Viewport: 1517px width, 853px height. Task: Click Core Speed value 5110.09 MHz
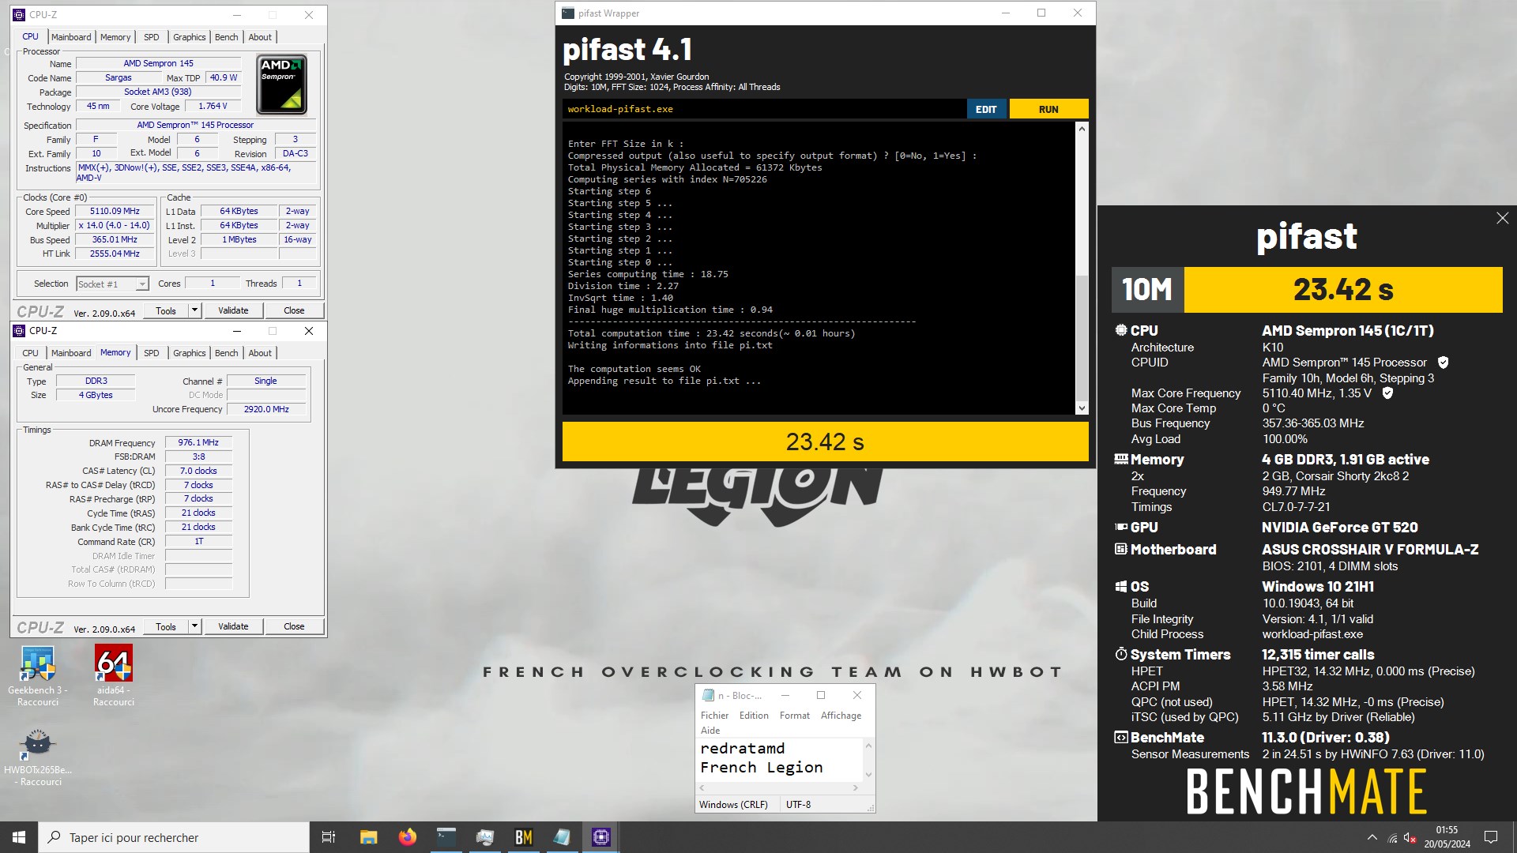[x=115, y=212]
